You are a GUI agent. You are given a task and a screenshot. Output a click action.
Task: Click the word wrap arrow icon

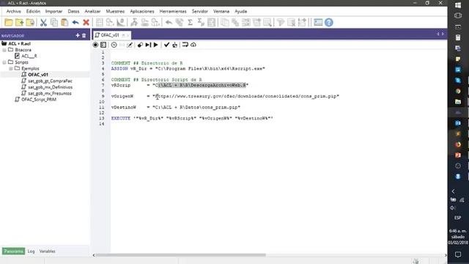click(x=185, y=45)
